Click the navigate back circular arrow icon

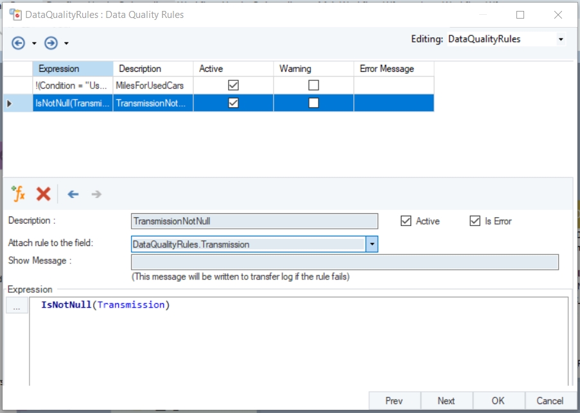click(19, 43)
